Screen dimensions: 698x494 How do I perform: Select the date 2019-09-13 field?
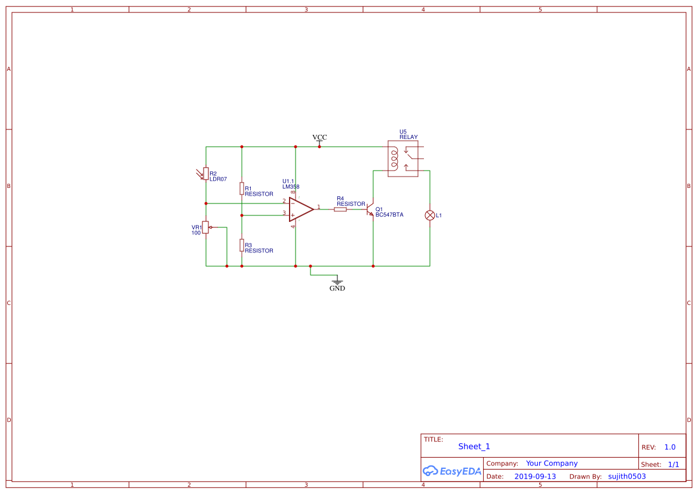(x=536, y=476)
